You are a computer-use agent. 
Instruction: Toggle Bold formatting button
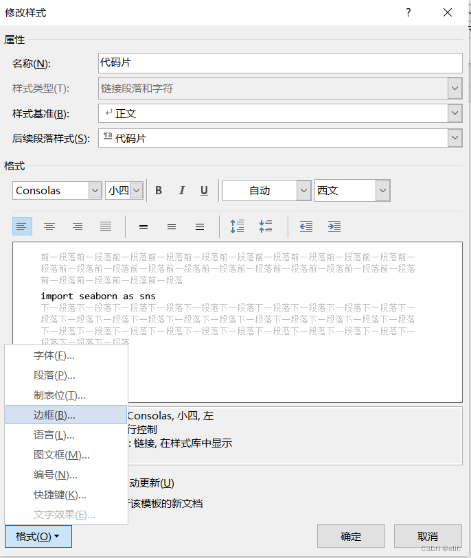tap(159, 191)
